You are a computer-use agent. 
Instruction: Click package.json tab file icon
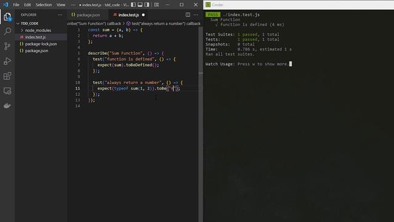pos(73,15)
